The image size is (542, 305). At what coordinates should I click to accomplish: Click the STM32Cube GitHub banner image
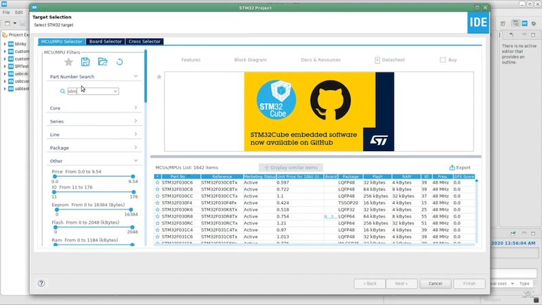coord(319,111)
